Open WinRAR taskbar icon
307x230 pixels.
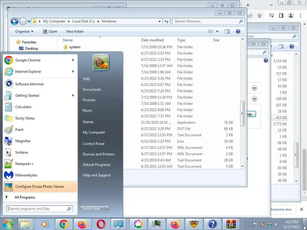(231, 224)
